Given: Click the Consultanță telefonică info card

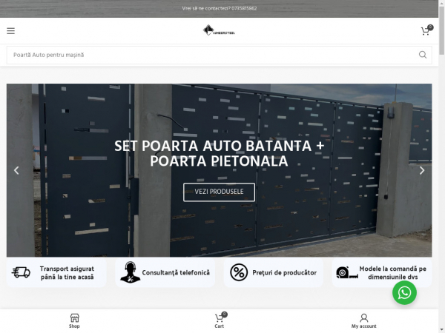Looking at the screenshot, I should (165, 272).
